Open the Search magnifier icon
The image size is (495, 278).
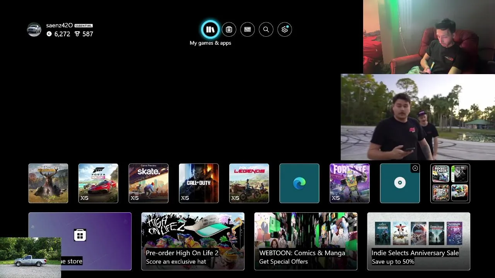click(x=266, y=29)
